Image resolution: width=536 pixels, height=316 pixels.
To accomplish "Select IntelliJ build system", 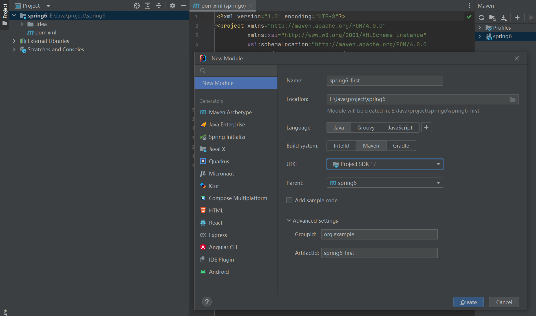I will point(341,146).
